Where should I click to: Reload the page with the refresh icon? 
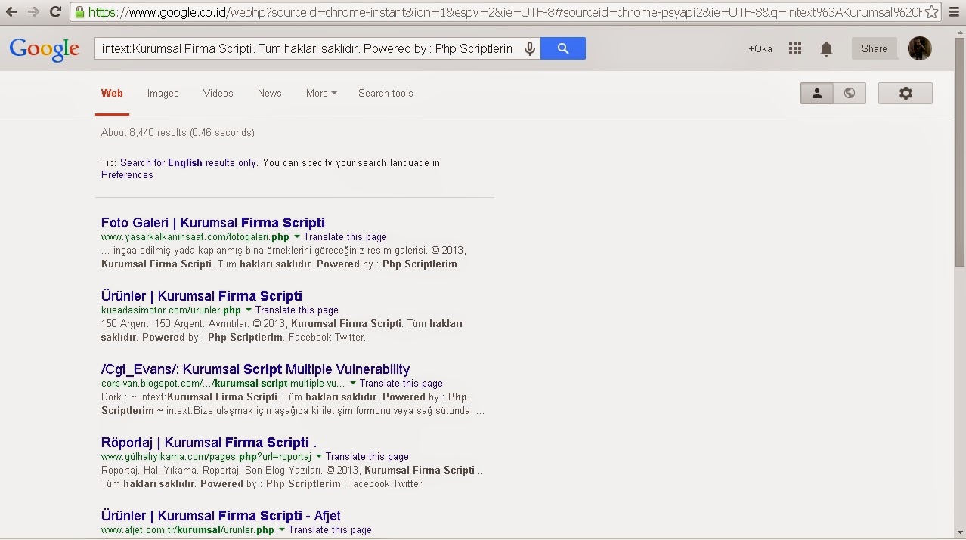tap(55, 11)
